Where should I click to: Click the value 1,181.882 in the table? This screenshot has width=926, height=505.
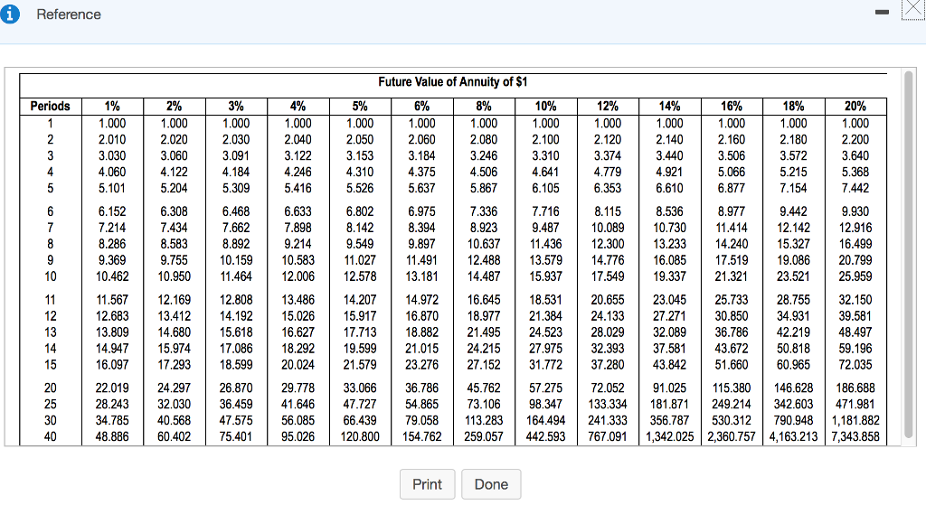(x=855, y=421)
